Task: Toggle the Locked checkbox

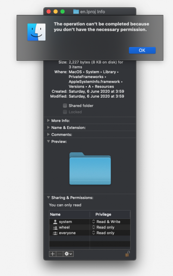Action: pyautogui.click(x=65, y=112)
